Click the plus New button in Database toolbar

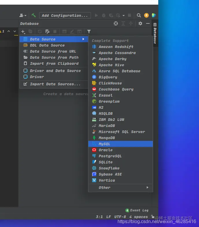[23, 32]
